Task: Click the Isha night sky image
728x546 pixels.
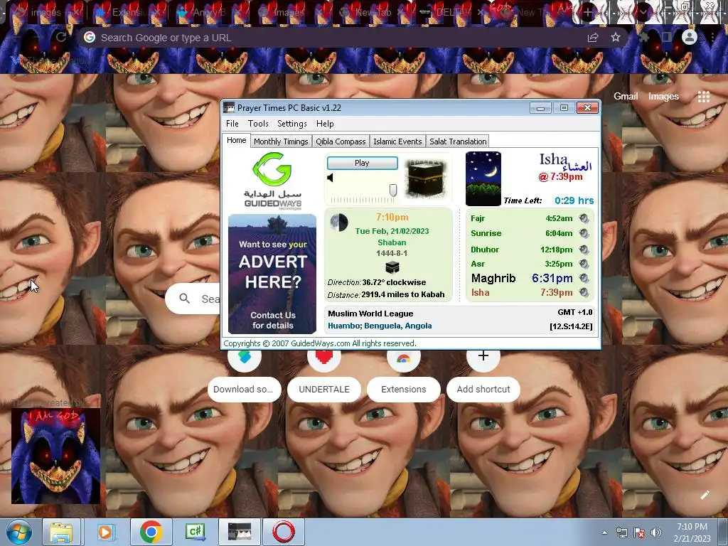Action: 483,178
